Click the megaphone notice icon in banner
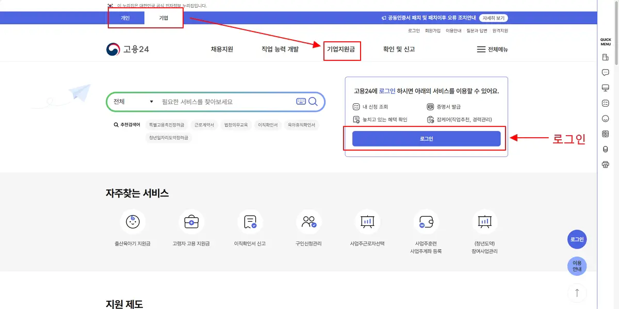 (x=383, y=18)
